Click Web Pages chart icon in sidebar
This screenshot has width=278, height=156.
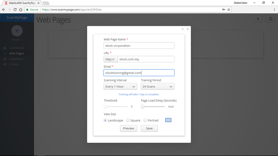[5, 54]
